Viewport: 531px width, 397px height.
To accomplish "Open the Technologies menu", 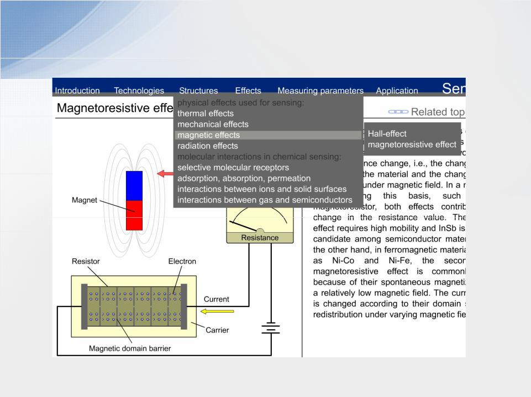I will (x=139, y=90).
